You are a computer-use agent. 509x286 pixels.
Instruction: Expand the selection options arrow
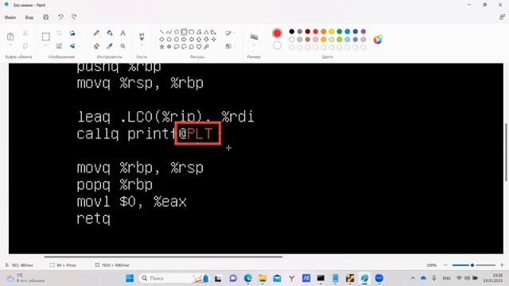pyautogui.click(x=46, y=45)
